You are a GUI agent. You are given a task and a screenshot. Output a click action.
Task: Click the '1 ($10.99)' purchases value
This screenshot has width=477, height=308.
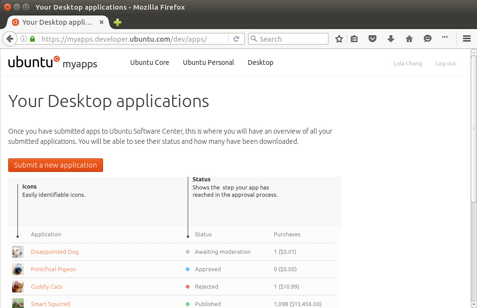[x=286, y=287]
